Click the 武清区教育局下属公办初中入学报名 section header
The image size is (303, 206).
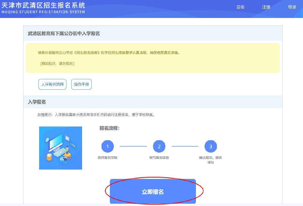pyautogui.click(x=64, y=33)
